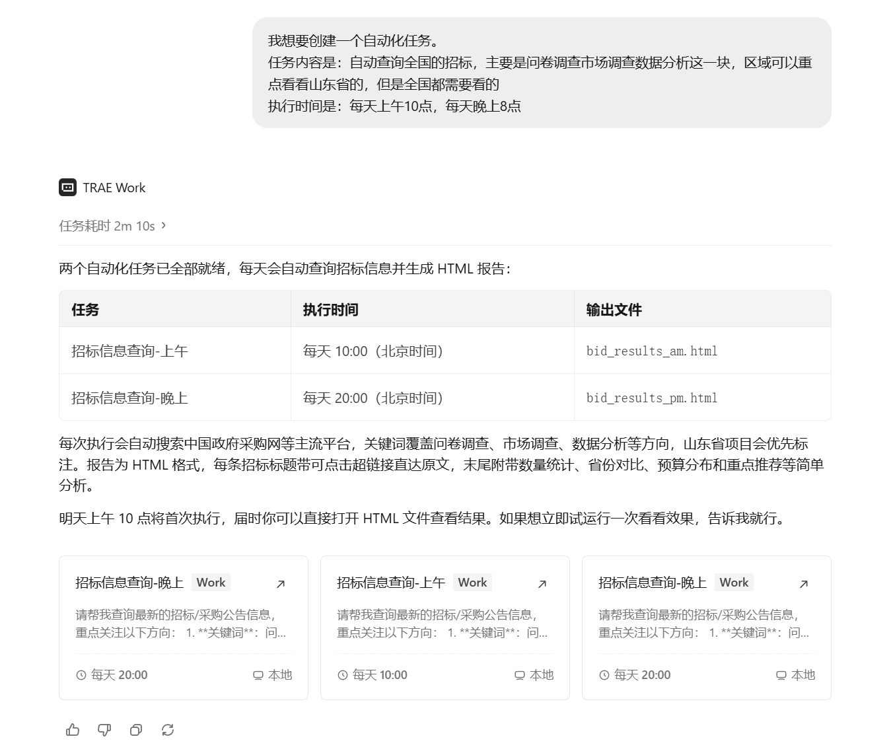The width and height of the screenshot is (891, 755).
Task: Click the TRAE Work name label
Action: [x=114, y=188]
